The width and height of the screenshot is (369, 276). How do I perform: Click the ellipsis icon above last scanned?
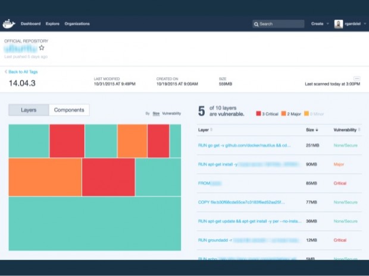(x=357, y=78)
